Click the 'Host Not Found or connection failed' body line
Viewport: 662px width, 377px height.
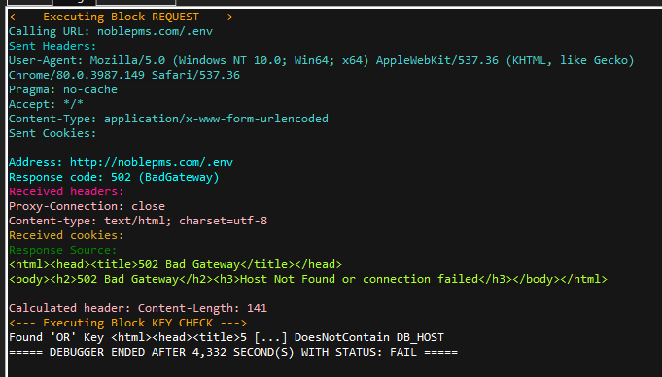coord(308,279)
